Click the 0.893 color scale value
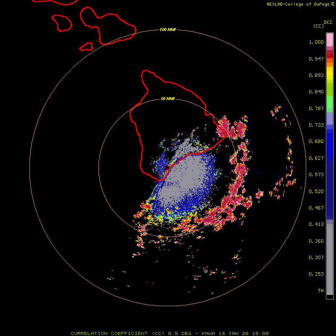This screenshot has width=336, height=336. 316,75
